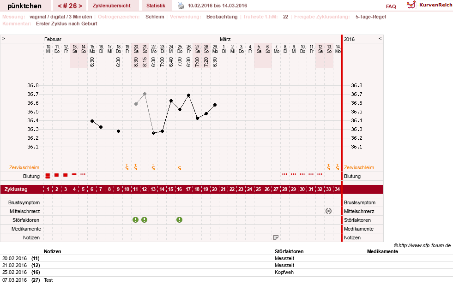Collapse chart with right-edge < arrow
453x297 pixels.
380,38
